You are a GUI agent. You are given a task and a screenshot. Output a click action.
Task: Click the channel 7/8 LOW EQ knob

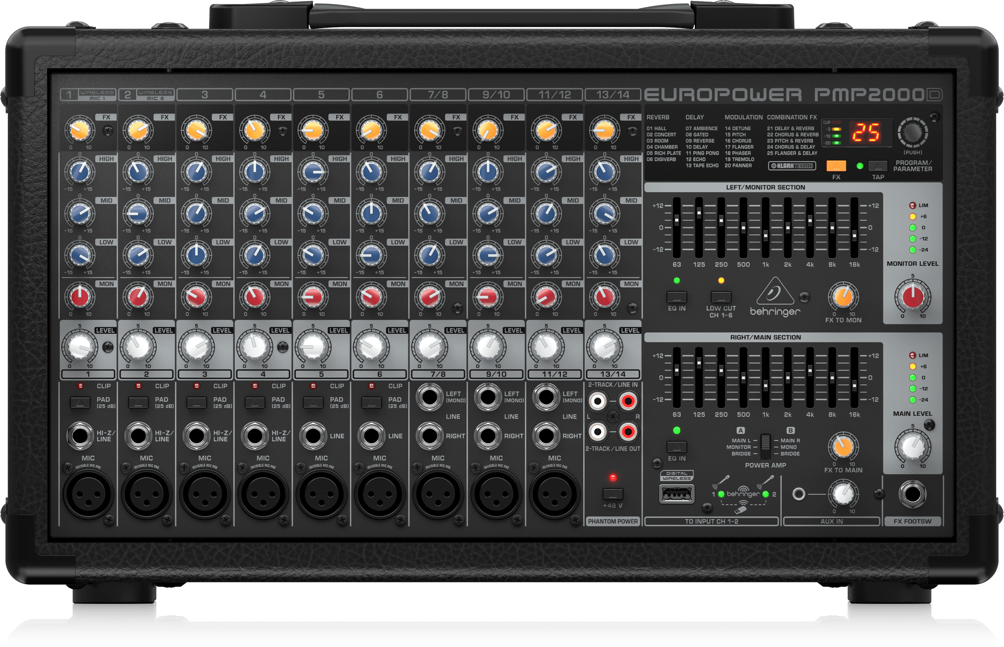[x=430, y=256]
